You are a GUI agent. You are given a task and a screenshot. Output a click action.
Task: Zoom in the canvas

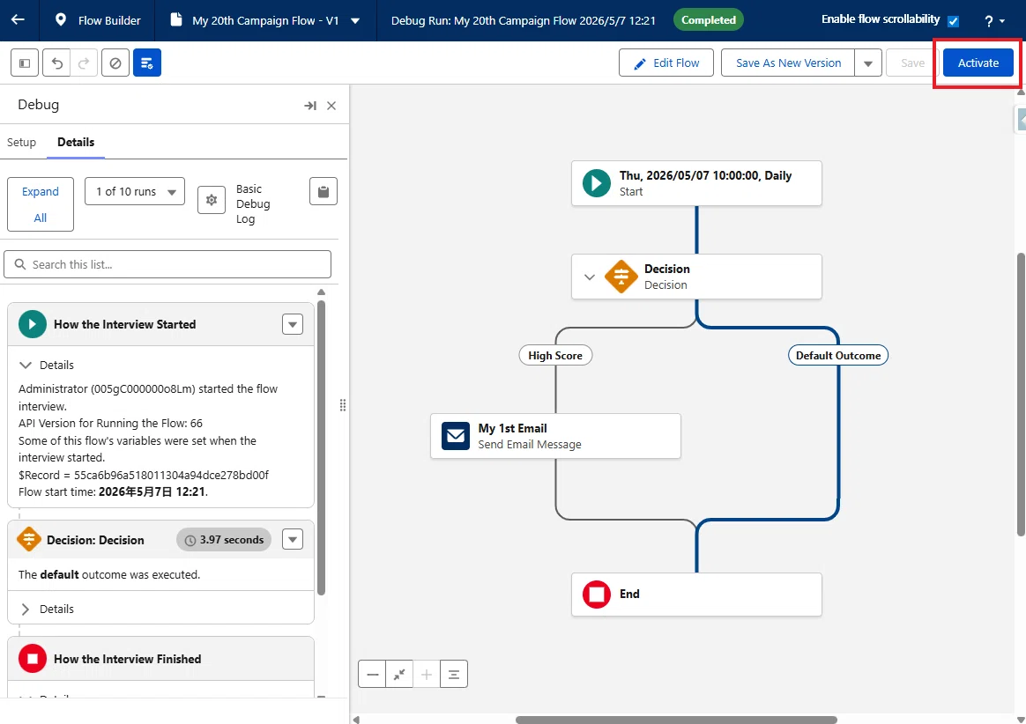click(427, 675)
